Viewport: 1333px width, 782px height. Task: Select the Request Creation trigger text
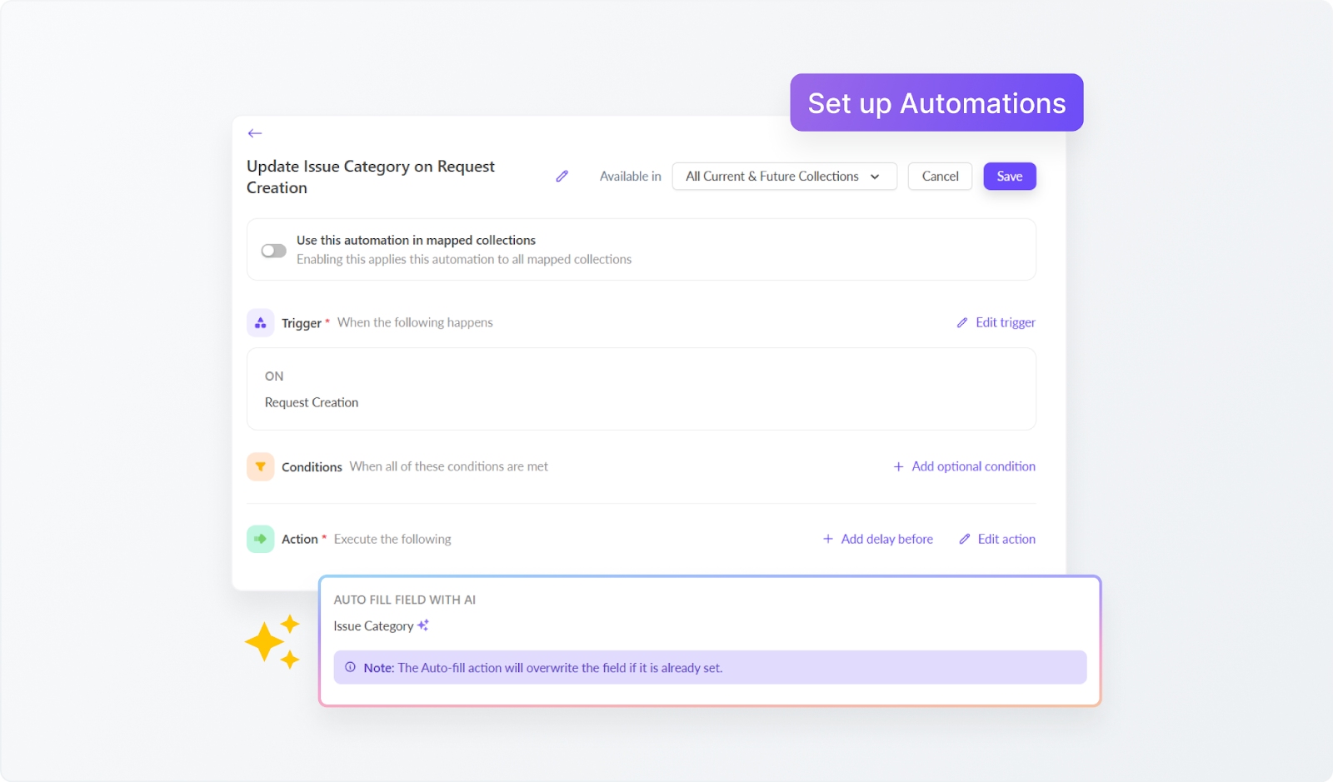click(x=312, y=402)
